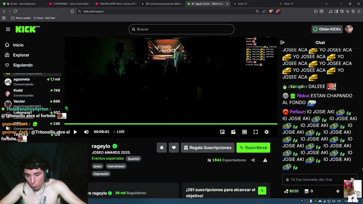This screenshot has width=363, height=204.
Task: Share the stream via share icon
Action: point(253,160)
